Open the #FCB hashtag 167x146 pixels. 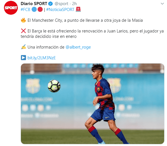[25, 10]
